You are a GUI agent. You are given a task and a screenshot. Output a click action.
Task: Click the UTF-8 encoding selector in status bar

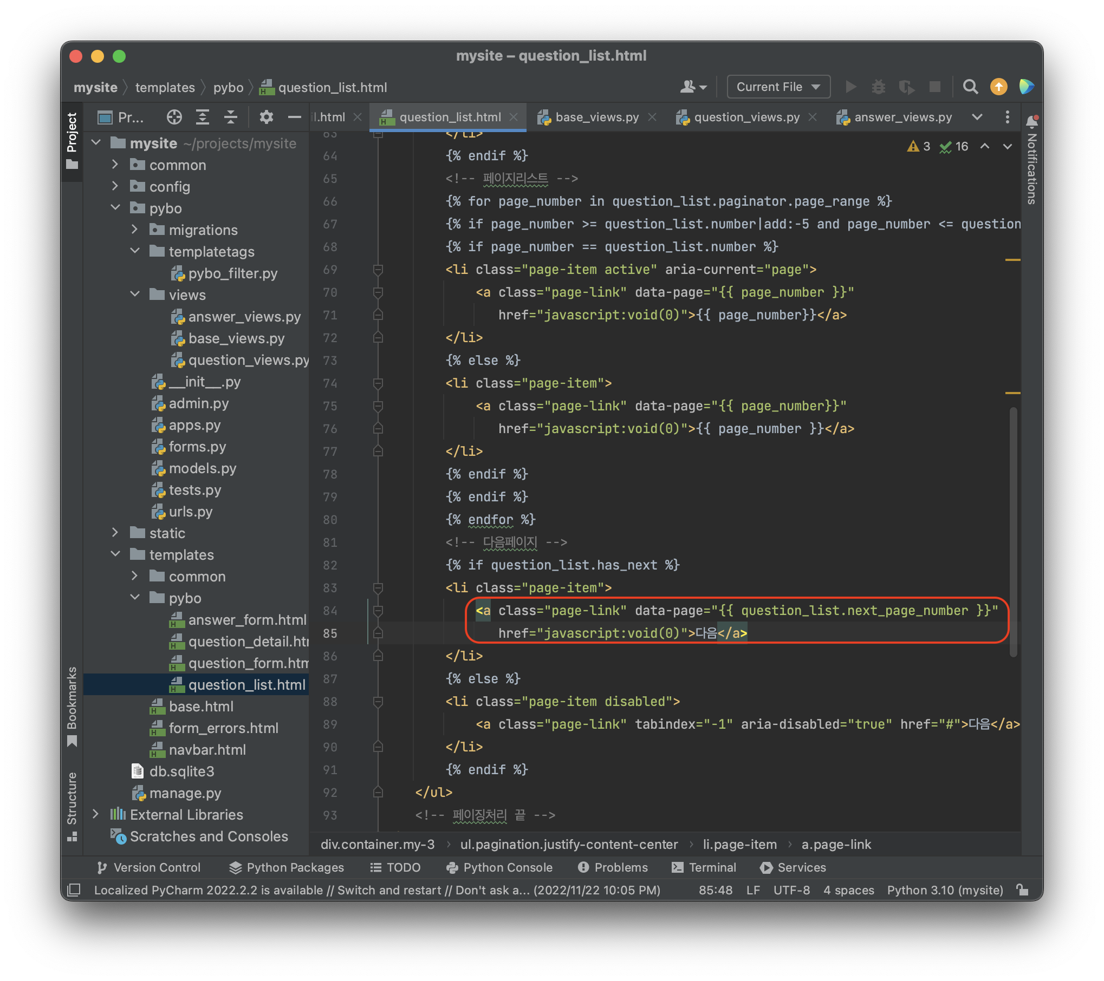pyautogui.click(x=791, y=890)
